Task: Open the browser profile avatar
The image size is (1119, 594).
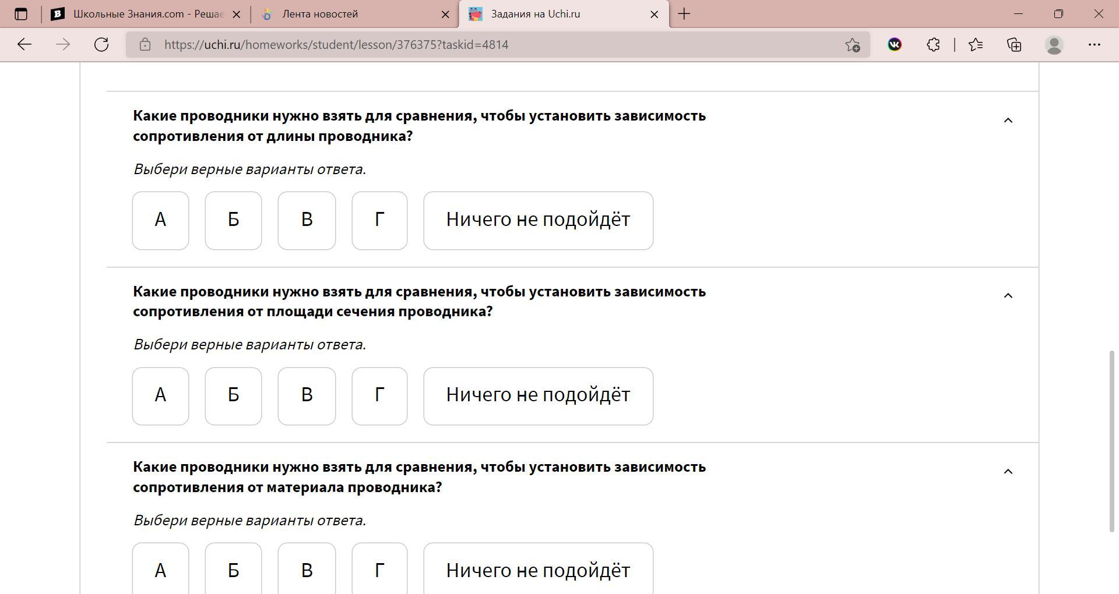Action: (1054, 45)
